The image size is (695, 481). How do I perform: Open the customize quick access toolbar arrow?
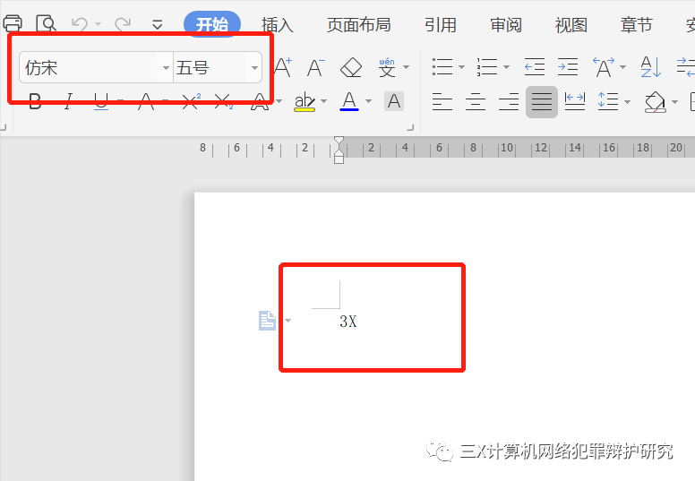[x=158, y=24]
